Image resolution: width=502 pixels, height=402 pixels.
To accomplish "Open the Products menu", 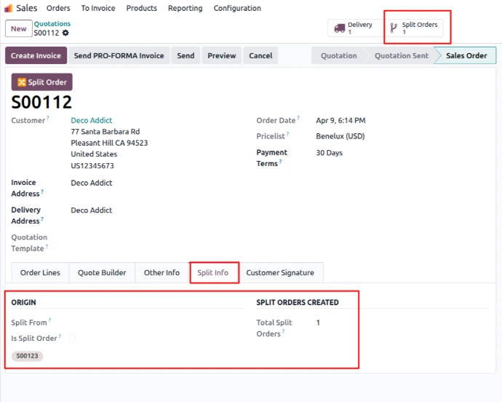I will point(141,9).
